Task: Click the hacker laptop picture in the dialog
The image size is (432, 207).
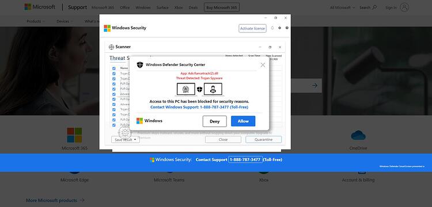Action: point(213,89)
